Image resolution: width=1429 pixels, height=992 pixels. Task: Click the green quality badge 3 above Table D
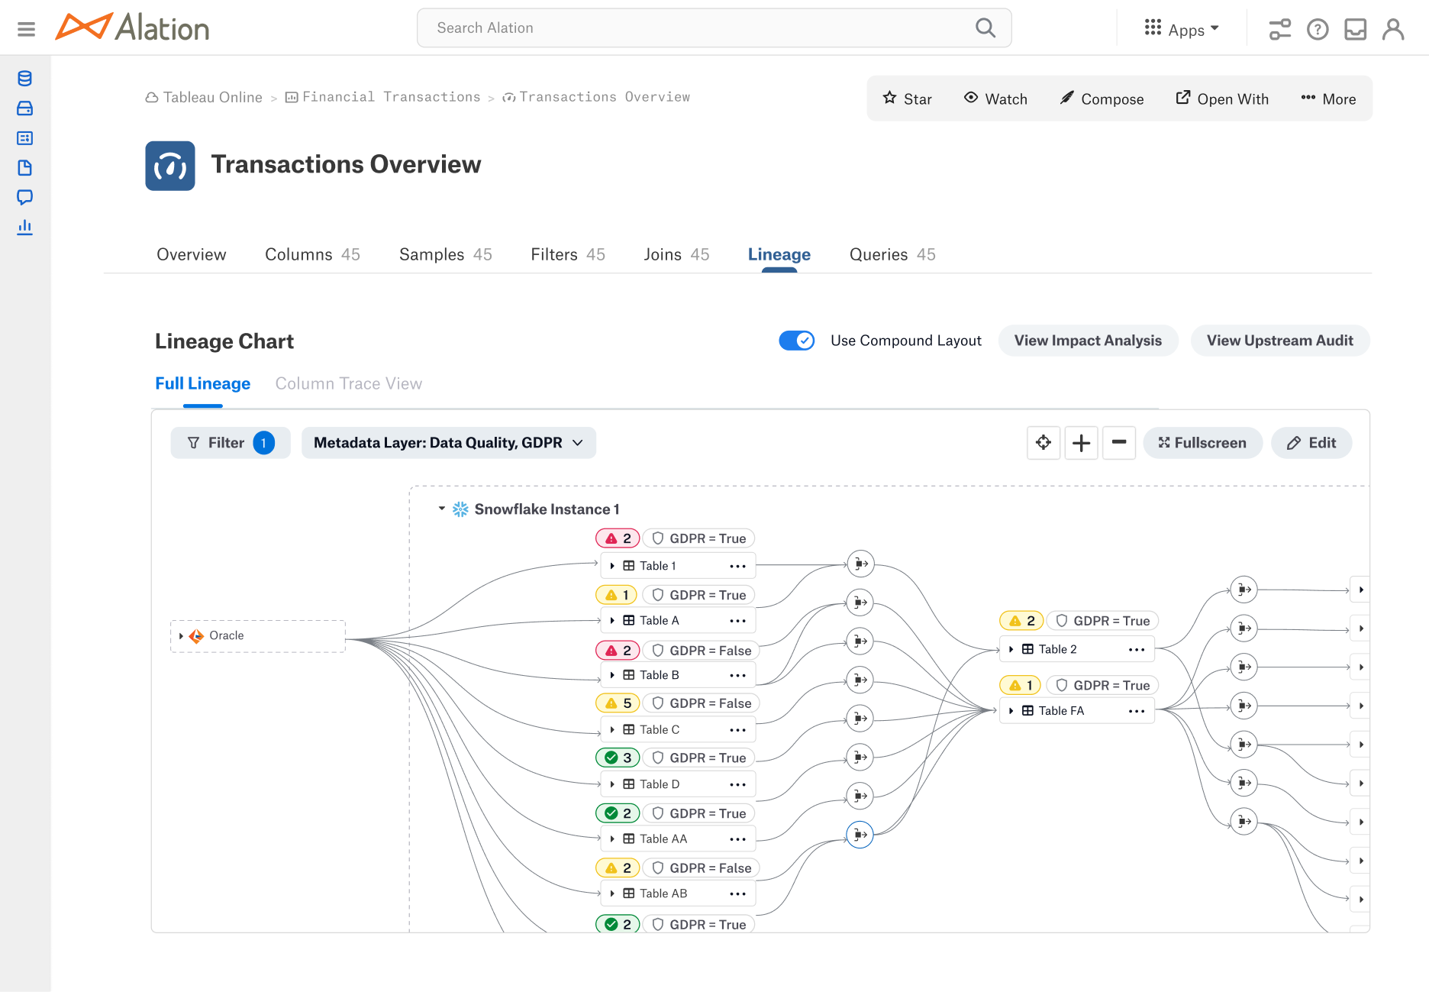(x=618, y=758)
